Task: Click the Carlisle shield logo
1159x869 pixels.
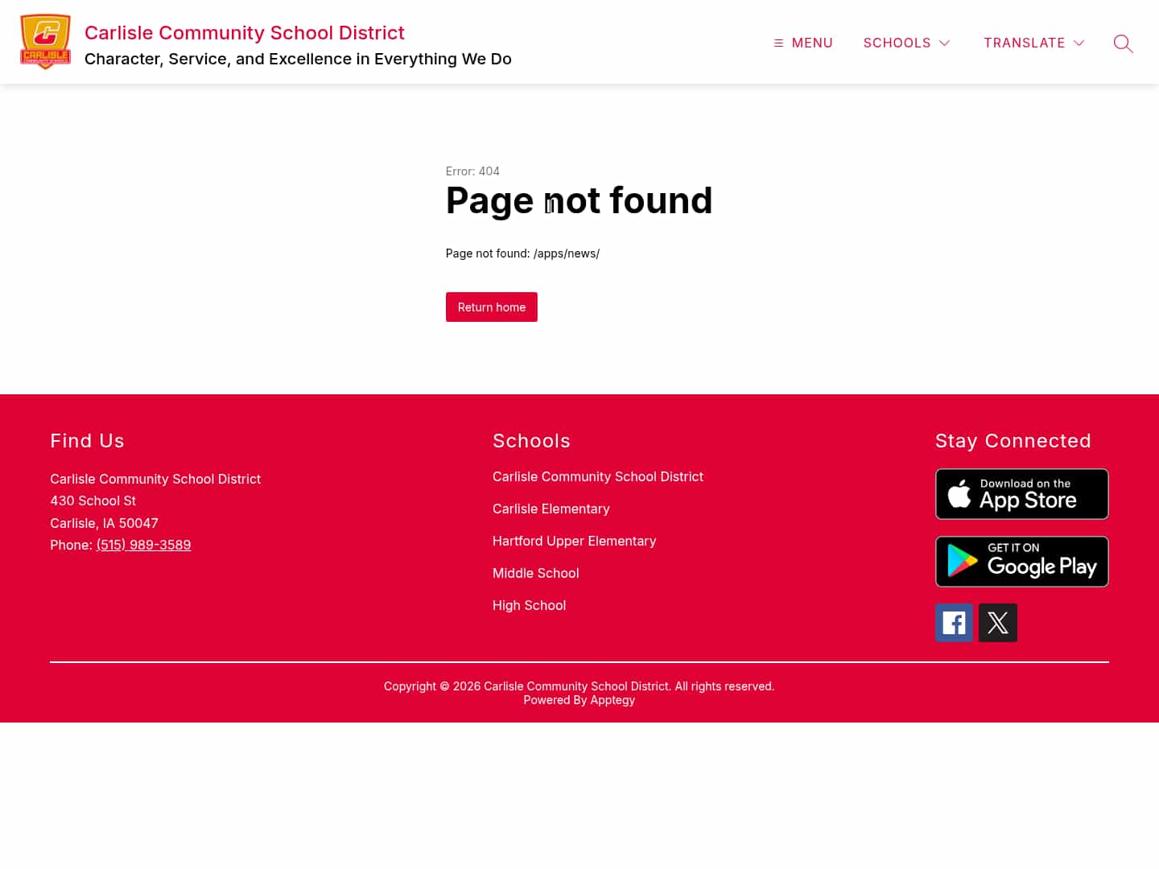Action: pyautogui.click(x=45, y=41)
